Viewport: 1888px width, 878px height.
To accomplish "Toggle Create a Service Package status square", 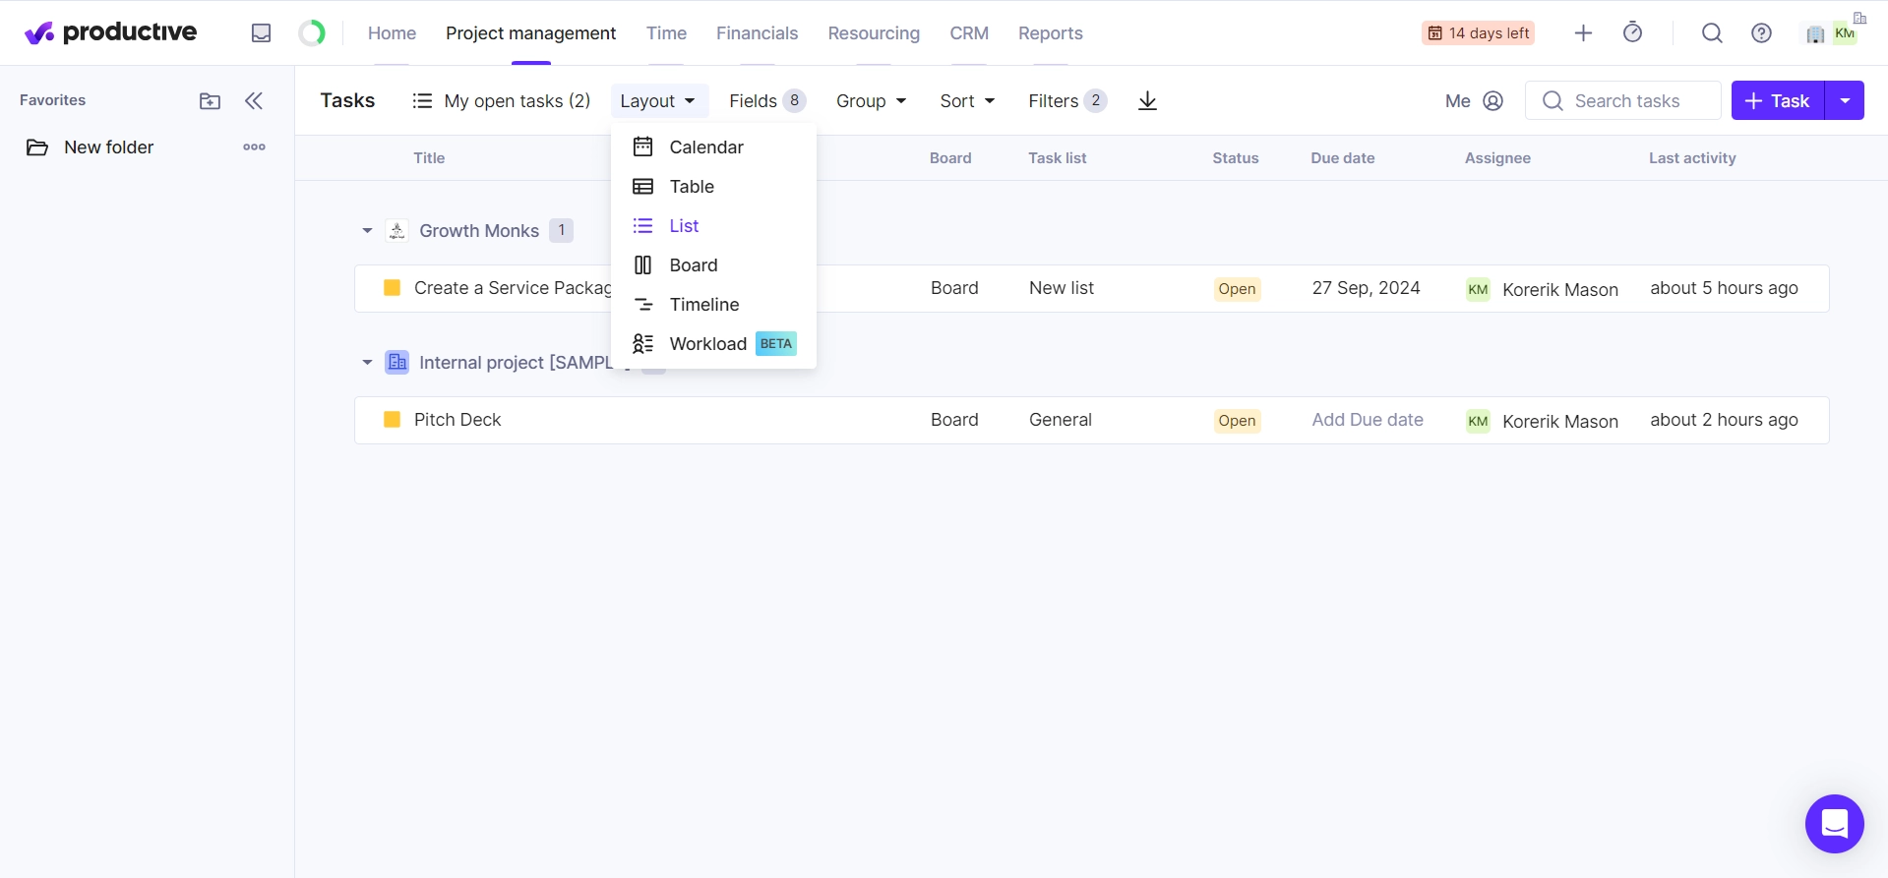I will (392, 288).
